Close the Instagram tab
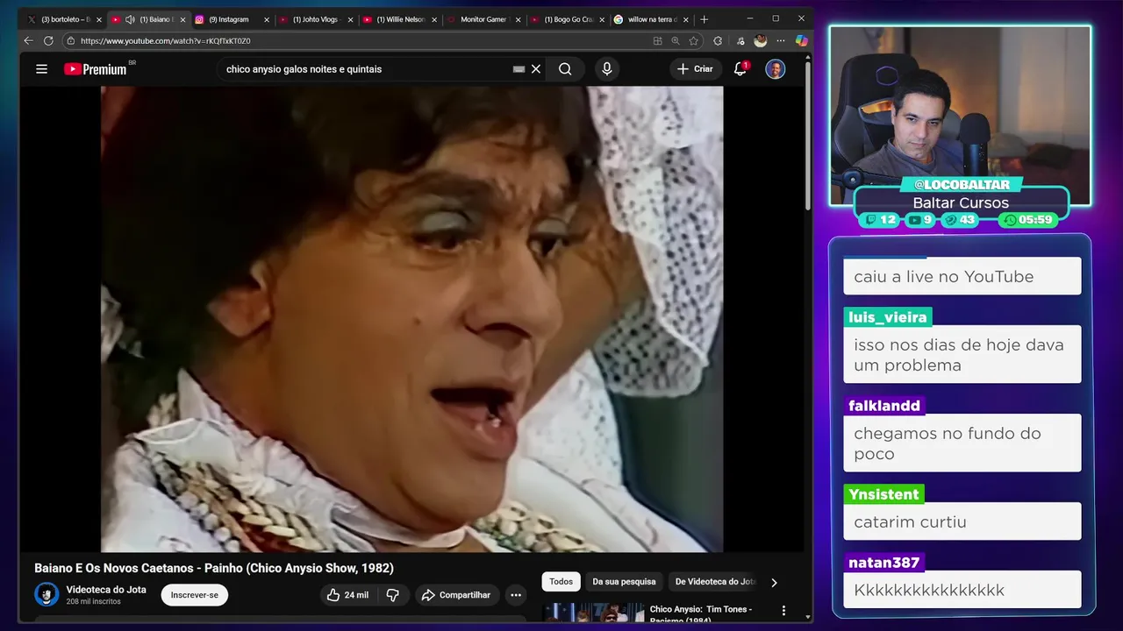This screenshot has width=1123, height=631. (267, 19)
